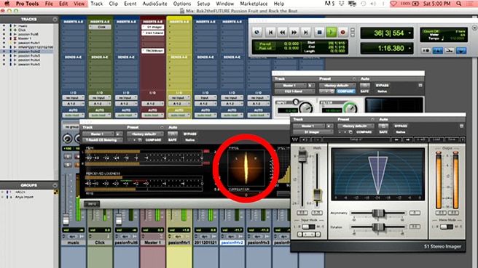The image size is (478, 268).
Task: Click the Fast Forward transport button
Action: pyautogui.click(x=294, y=32)
